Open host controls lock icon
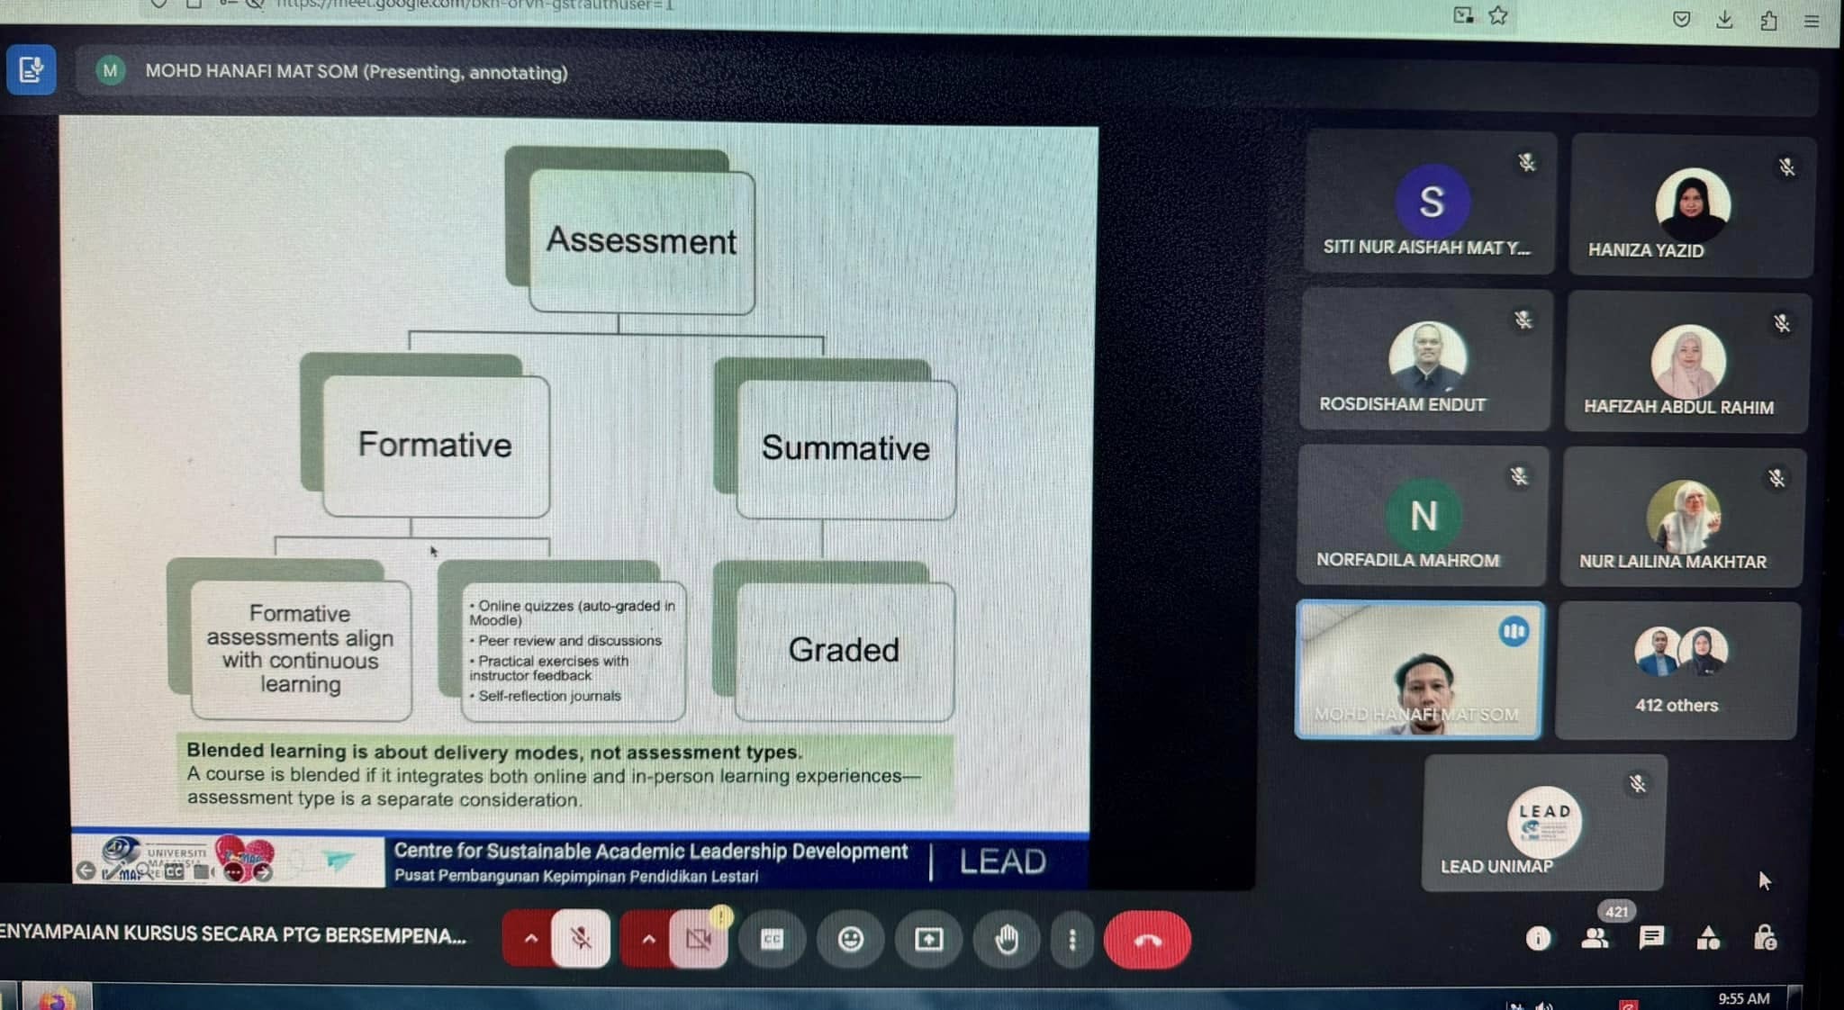 pyautogui.click(x=1765, y=939)
